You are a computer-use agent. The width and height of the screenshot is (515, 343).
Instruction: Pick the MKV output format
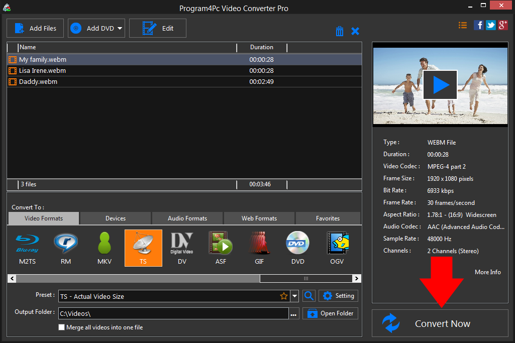pos(105,248)
